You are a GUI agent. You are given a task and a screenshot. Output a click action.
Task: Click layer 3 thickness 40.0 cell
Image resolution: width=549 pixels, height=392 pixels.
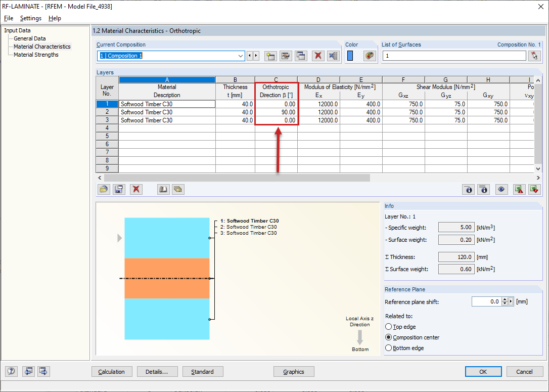click(x=235, y=120)
